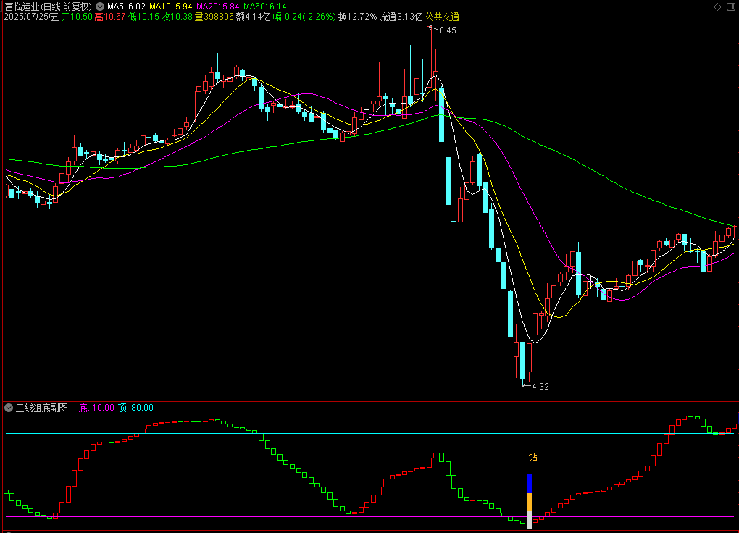
Task: Click the 底: 10.00 parameter label
Action: tap(96, 408)
